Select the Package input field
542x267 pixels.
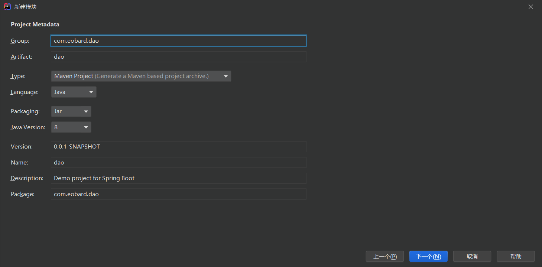(178, 194)
